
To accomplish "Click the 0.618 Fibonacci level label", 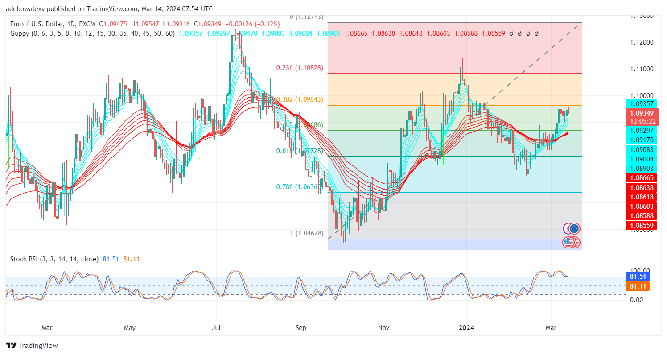I will click(x=301, y=151).
